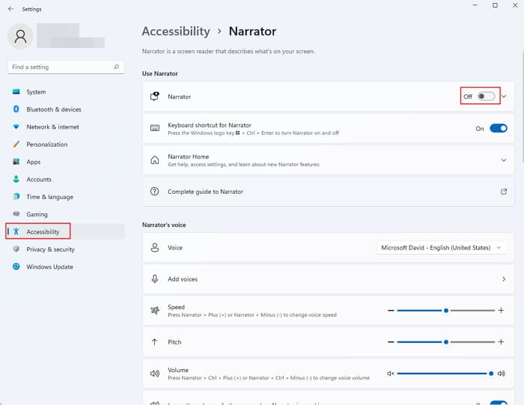This screenshot has height=405, width=524.
Task: Decrease Speed with minus button
Action: [391, 311]
